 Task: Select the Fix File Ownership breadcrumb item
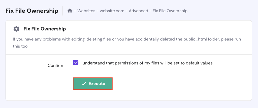click(x=170, y=11)
